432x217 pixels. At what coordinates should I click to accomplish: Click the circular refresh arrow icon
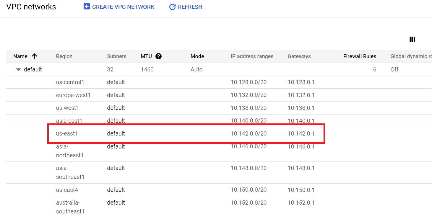coord(172,7)
